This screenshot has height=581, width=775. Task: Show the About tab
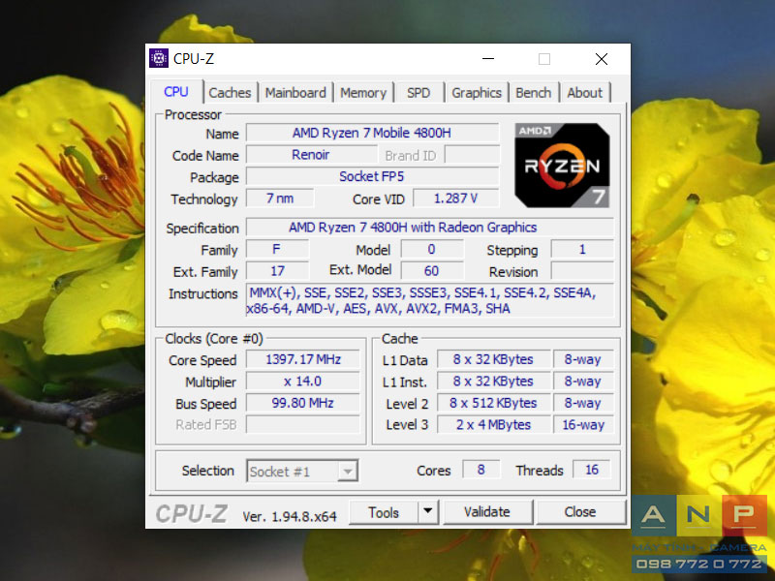coord(585,92)
